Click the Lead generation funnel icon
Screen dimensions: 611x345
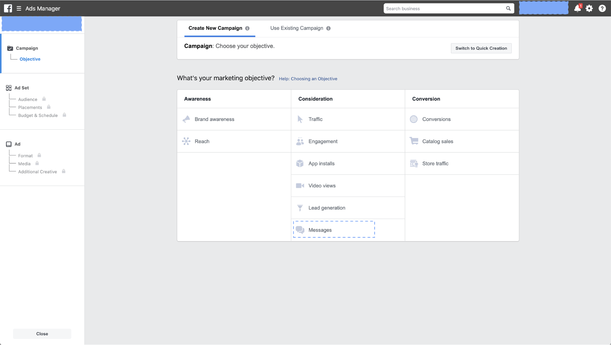[300, 208]
